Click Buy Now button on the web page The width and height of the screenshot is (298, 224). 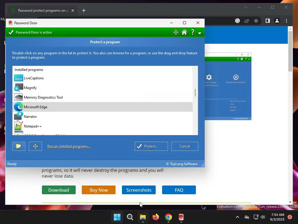tap(99, 190)
